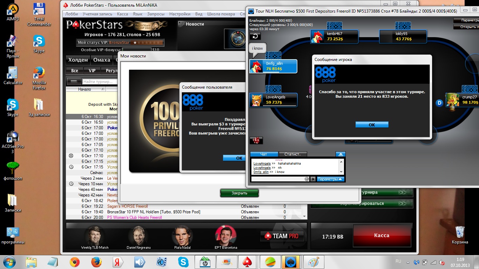This screenshot has width=479, height=269.
Task: Launch Total Commander from the desktop
Action: pyautogui.click(x=39, y=14)
